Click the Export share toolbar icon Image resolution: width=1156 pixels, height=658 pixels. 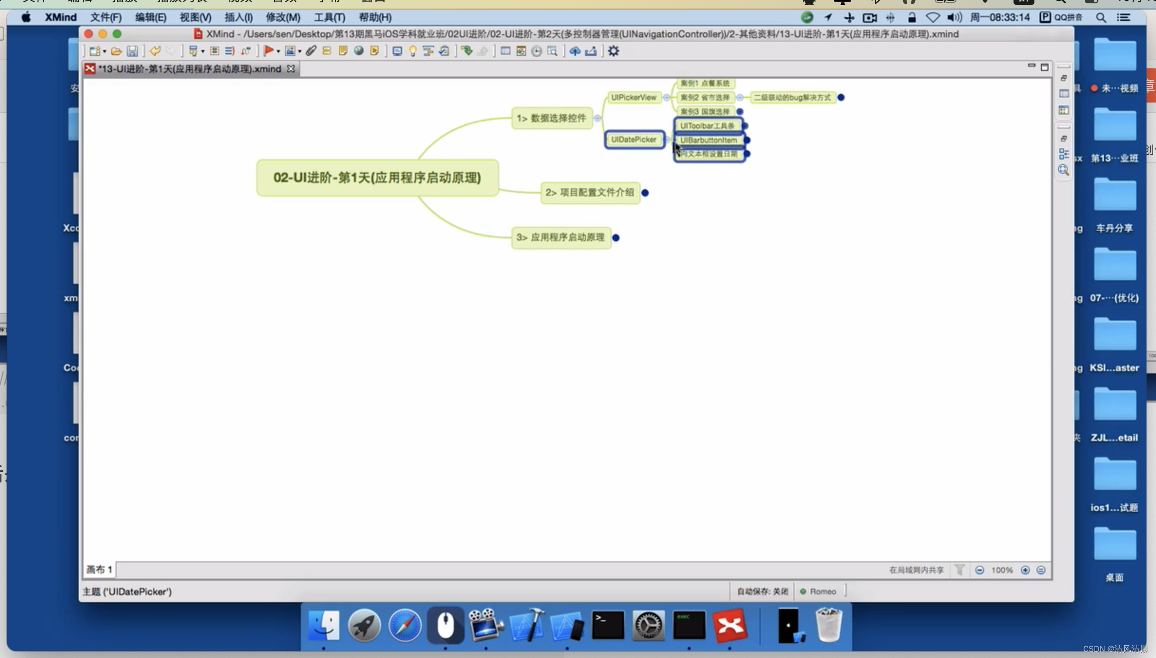point(591,51)
